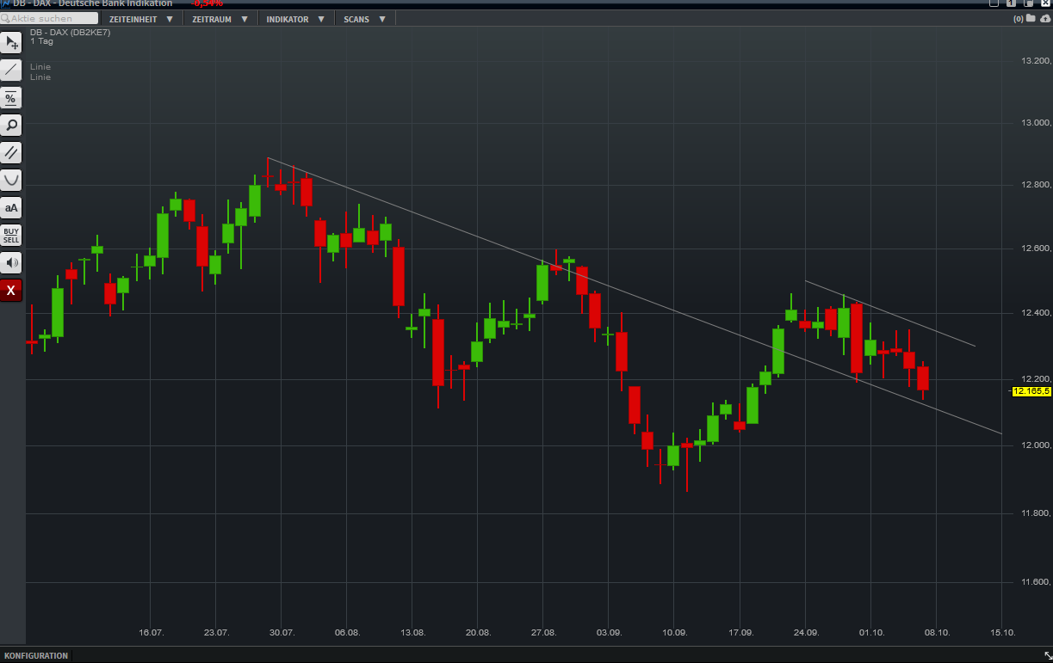The height and width of the screenshot is (663, 1053).
Task: Toggle the sound alert speaker icon
Action: (11, 262)
